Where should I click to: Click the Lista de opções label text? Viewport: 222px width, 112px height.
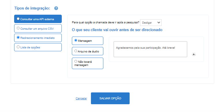[30, 48]
